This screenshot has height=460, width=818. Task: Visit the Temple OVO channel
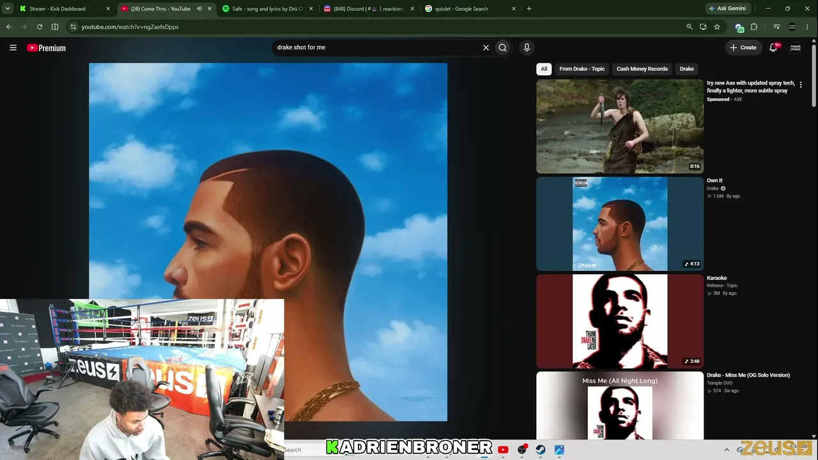click(720, 383)
